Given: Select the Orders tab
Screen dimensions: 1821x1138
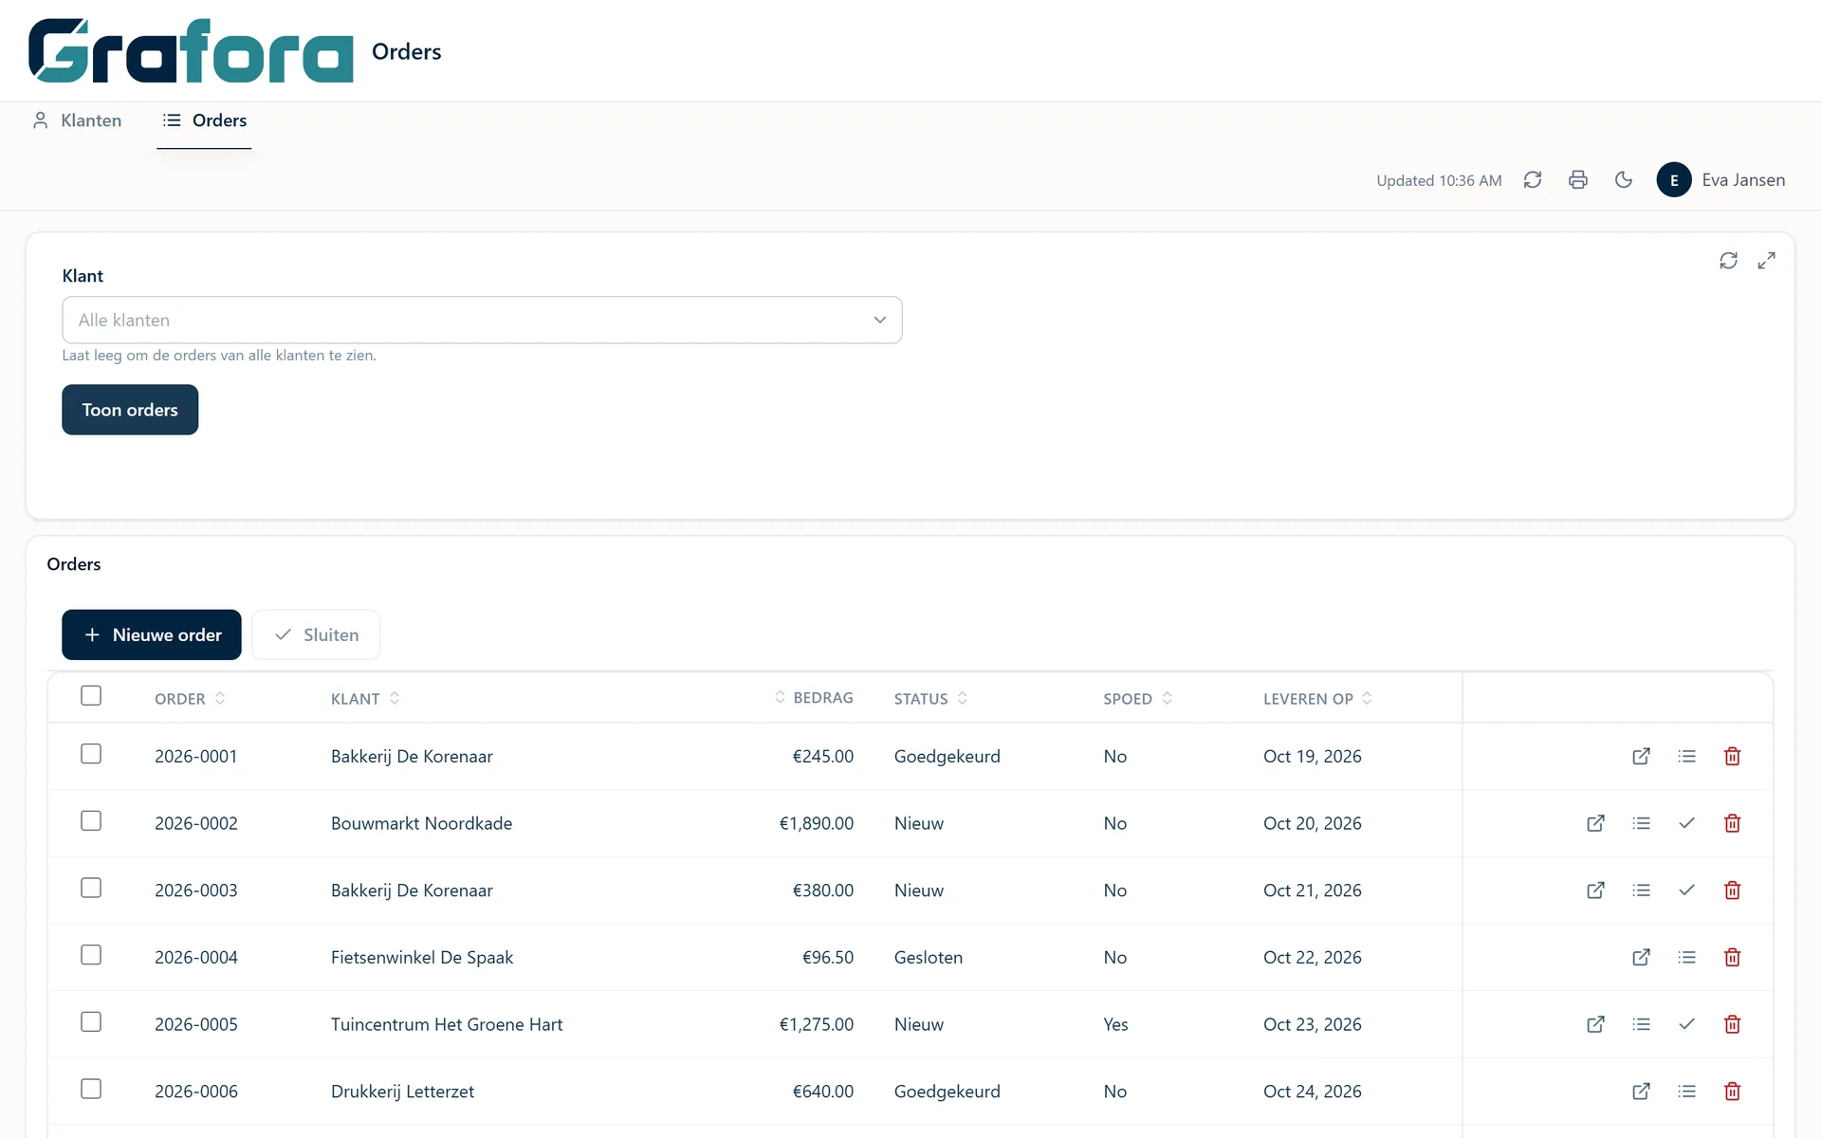Looking at the screenshot, I should [x=205, y=120].
